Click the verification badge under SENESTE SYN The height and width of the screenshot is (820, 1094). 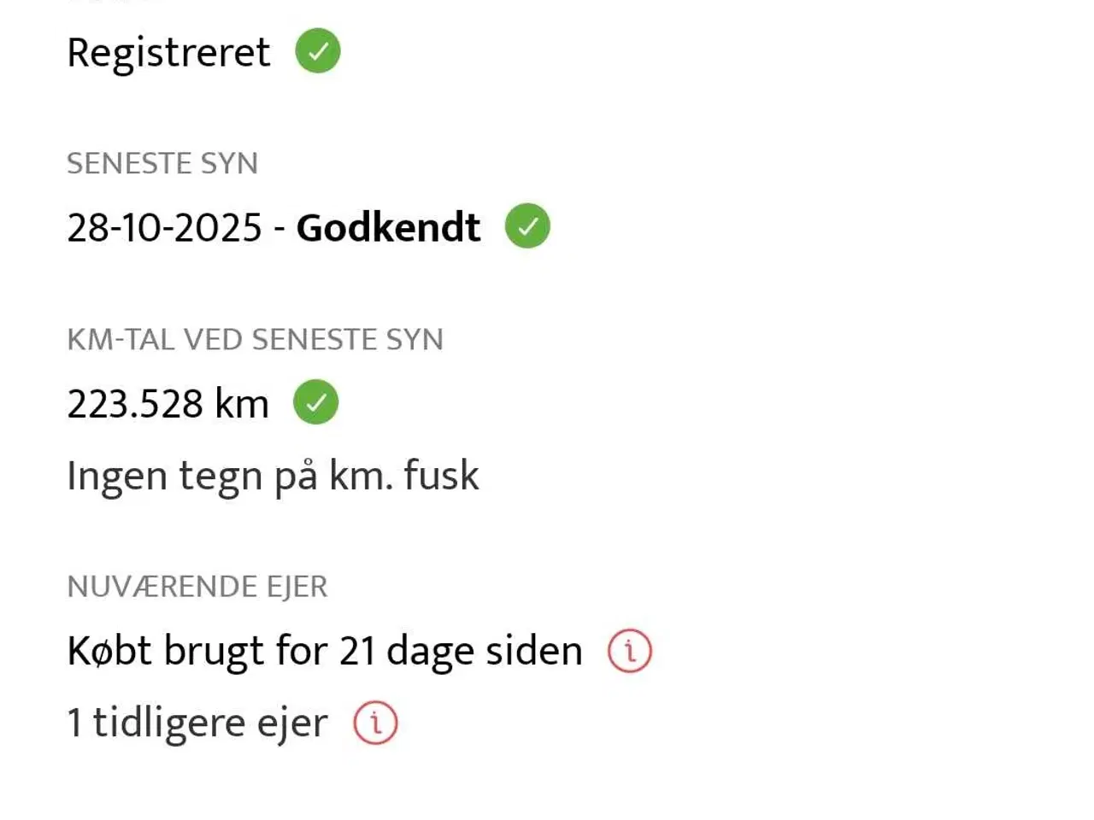(526, 225)
